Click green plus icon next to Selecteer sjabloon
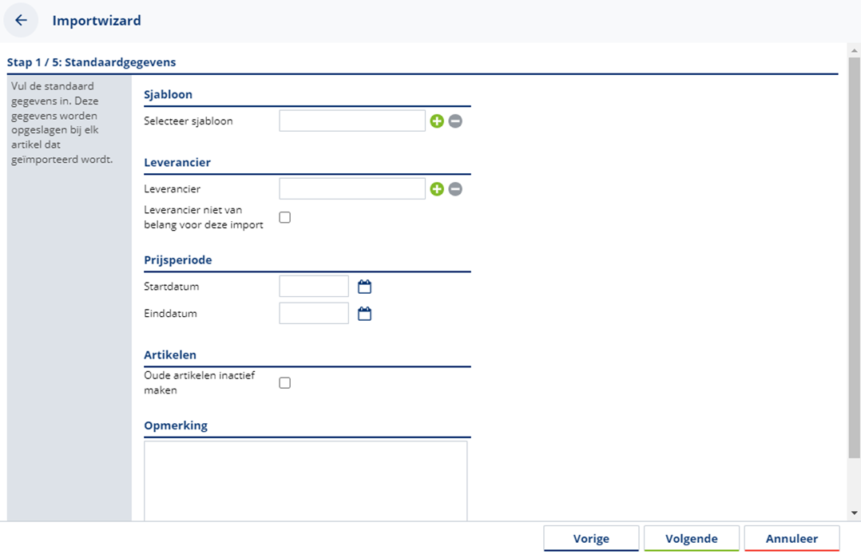Image resolution: width=861 pixels, height=554 pixels. 437,121
